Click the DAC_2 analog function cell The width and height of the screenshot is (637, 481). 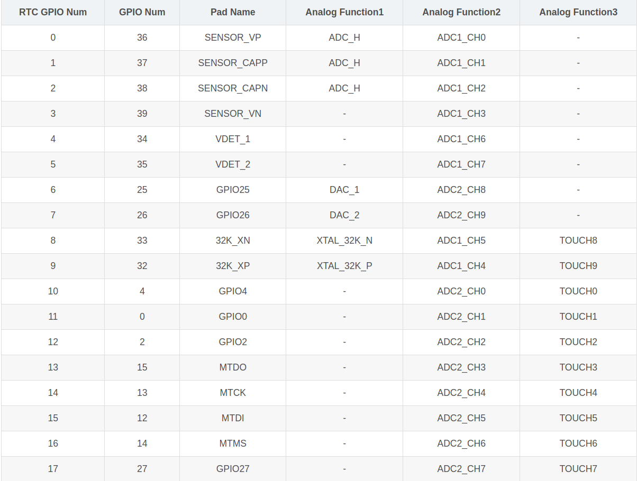pos(344,215)
